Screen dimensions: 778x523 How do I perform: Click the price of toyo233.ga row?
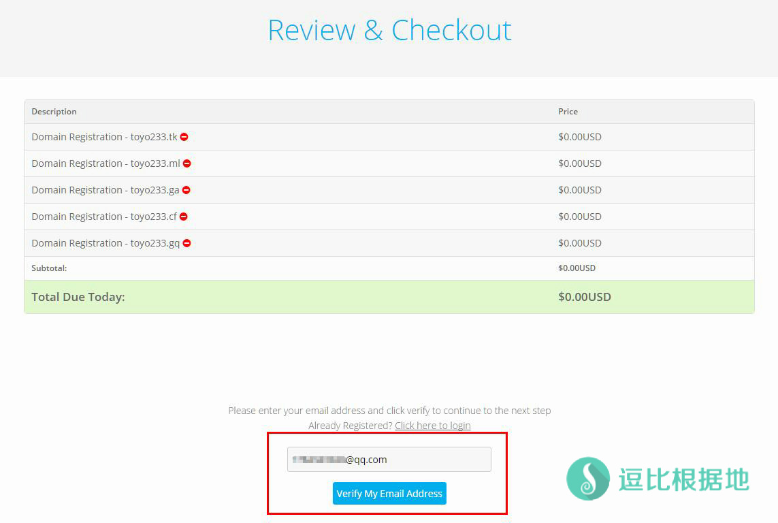[579, 190]
